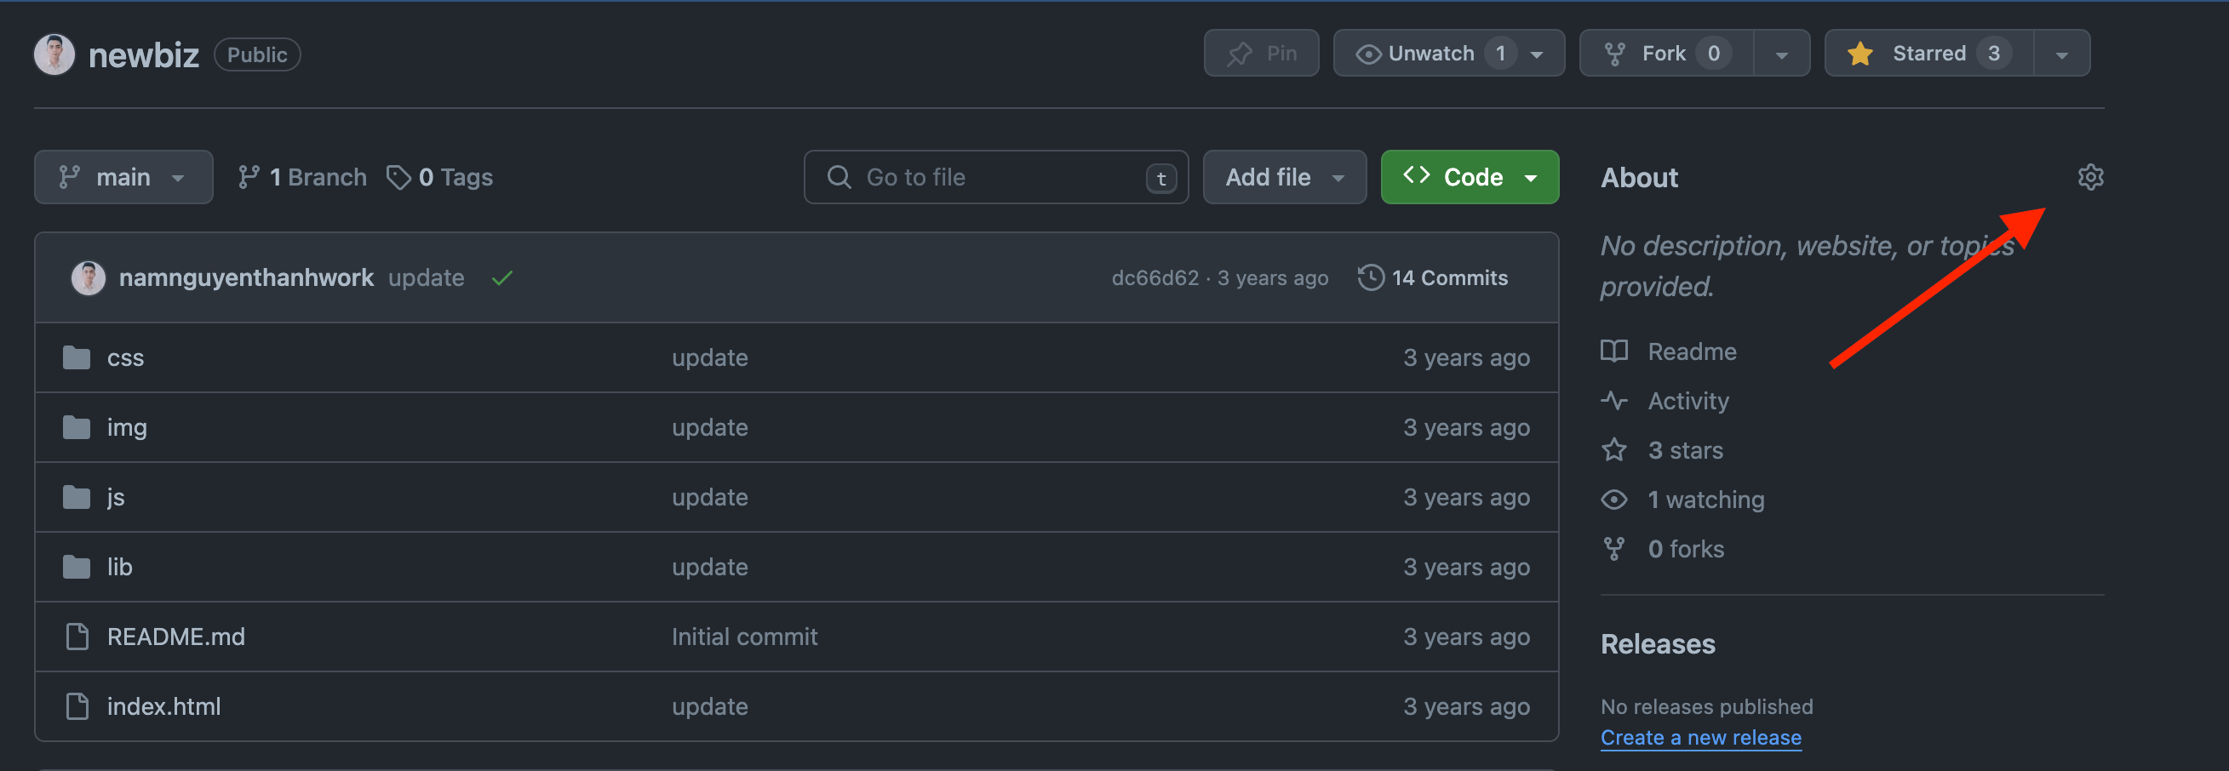View the 14 Commits history

pos(1433,277)
